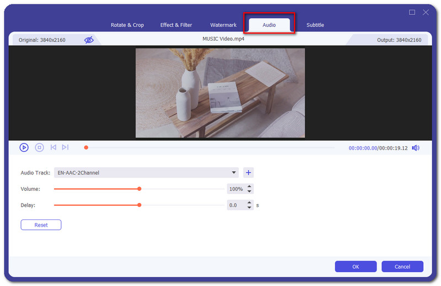Image resolution: width=441 pixels, height=286 pixels.
Task: Decrease delay with the down arrow
Action: pyautogui.click(x=250, y=208)
